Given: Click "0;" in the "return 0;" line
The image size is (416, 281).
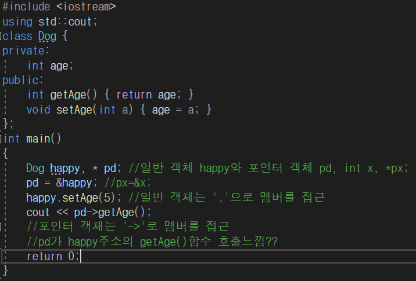Looking at the screenshot, I should point(74,257).
